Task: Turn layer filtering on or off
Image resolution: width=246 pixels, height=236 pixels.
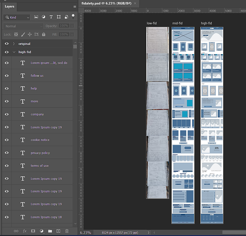Action: (73, 17)
